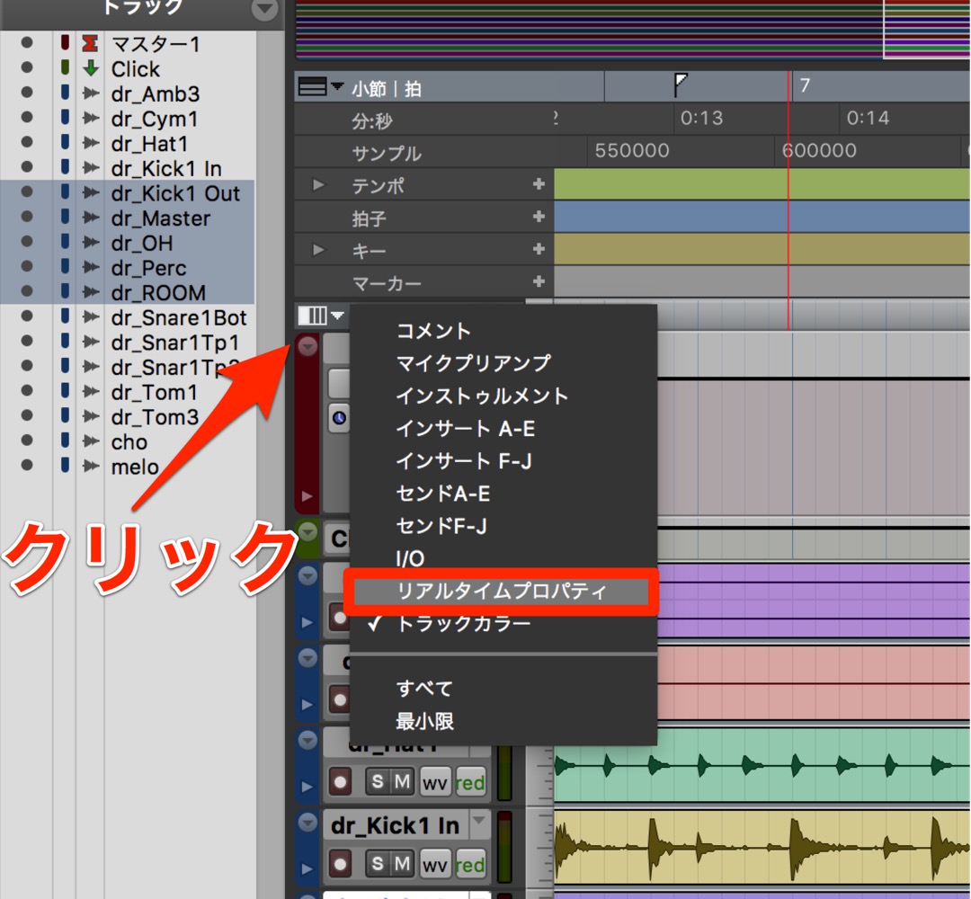Expand the キー ruler

318,250
